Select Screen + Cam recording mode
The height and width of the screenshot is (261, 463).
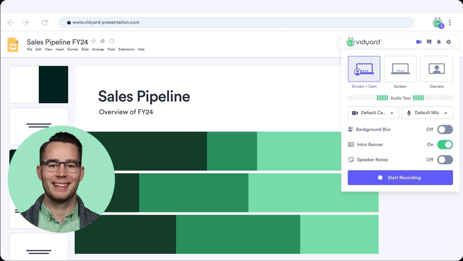coord(364,69)
